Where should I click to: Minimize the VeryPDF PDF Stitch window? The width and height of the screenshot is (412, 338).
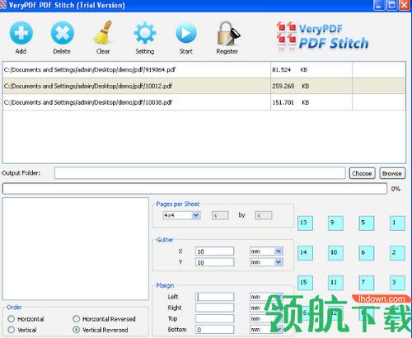pos(379,5)
